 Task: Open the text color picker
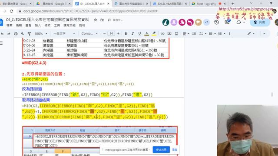pos(147,33)
